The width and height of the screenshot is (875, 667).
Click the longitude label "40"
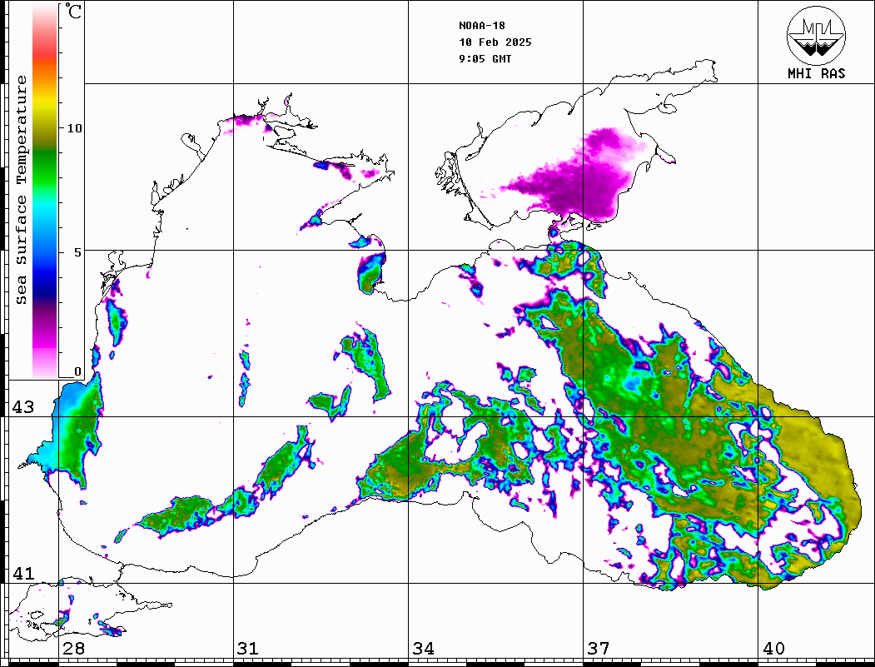pyautogui.click(x=773, y=648)
